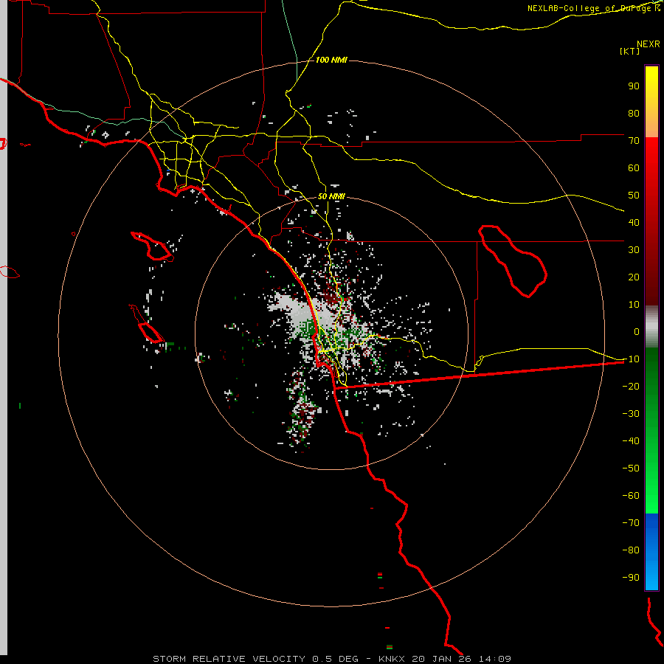Image resolution: width=664 pixels, height=664 pixels.
Task: Click the 30 value on the velocity scale
Action: point(634,250)
